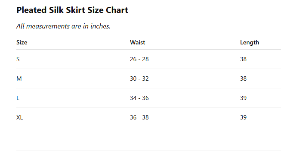Image resolution: width=281 pixels, height=160 pixels.
Task: Click the word 'inches' in the subtitle
Action: pos(100,26)
